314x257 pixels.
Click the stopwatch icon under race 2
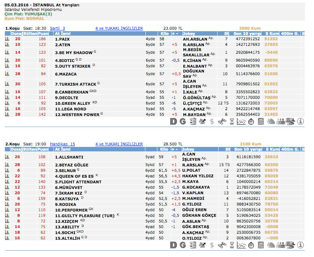tap(251, 245)
